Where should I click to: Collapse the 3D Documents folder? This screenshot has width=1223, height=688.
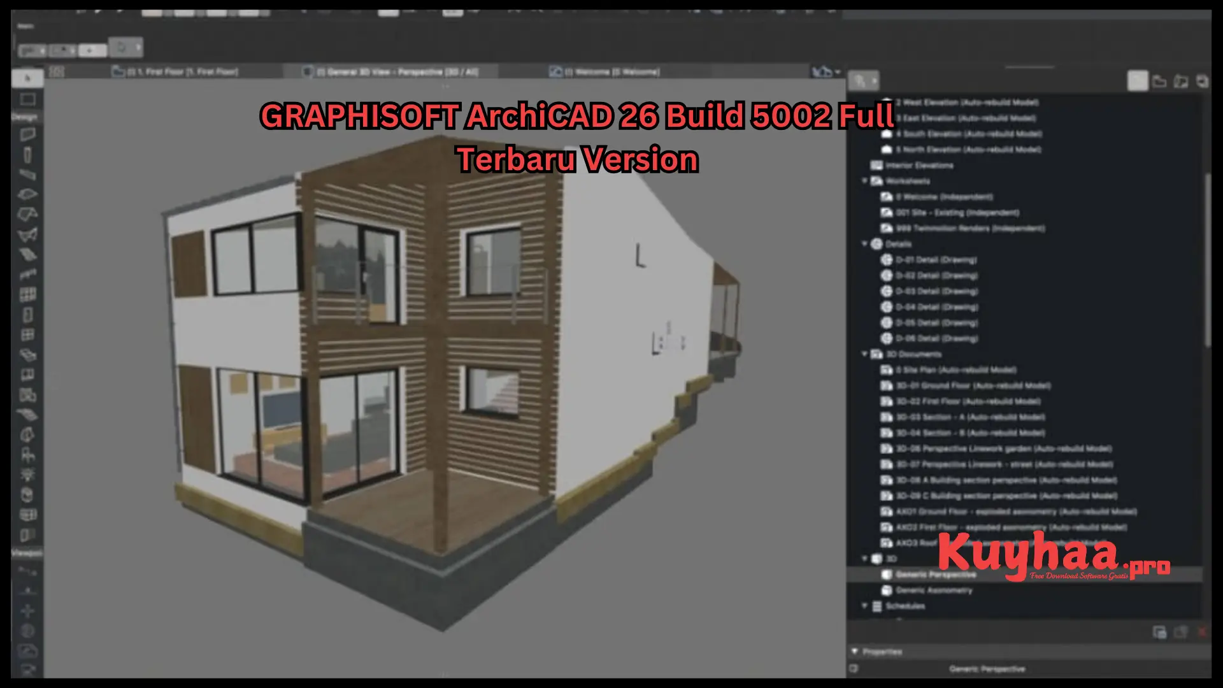tap(864, 354)
